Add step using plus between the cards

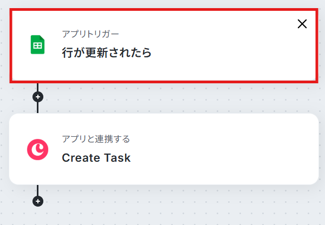pyautogui.click(x=37, y=97)
